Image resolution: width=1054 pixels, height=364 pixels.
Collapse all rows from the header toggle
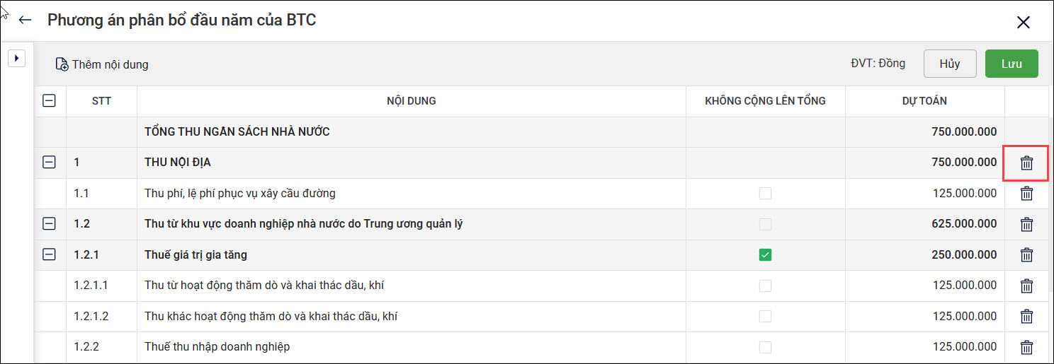point(49,101)
